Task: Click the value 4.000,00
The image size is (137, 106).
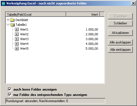Action: (92, 44)
